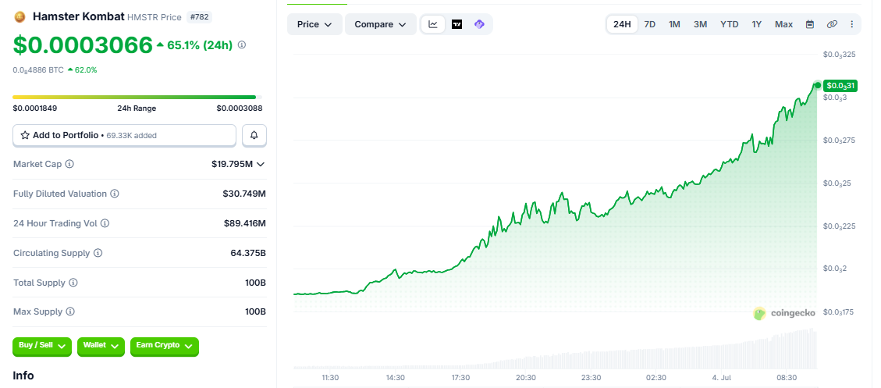Click the 4. Jul date axis label
The image size is (881, 388).
[x=722, y=377]
